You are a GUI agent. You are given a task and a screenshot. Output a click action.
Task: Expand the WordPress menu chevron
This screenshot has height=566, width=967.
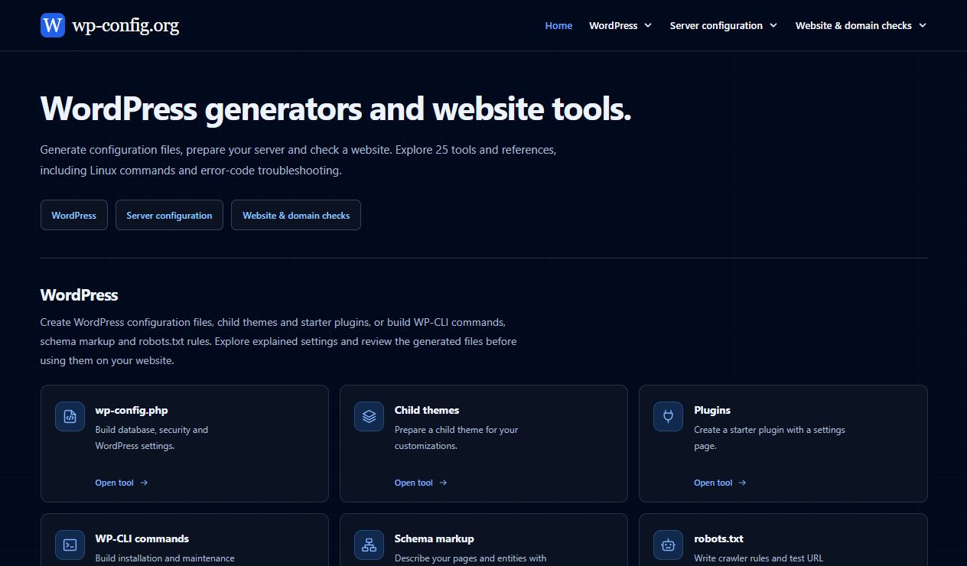pyautogui.click(x=648, y=25)
